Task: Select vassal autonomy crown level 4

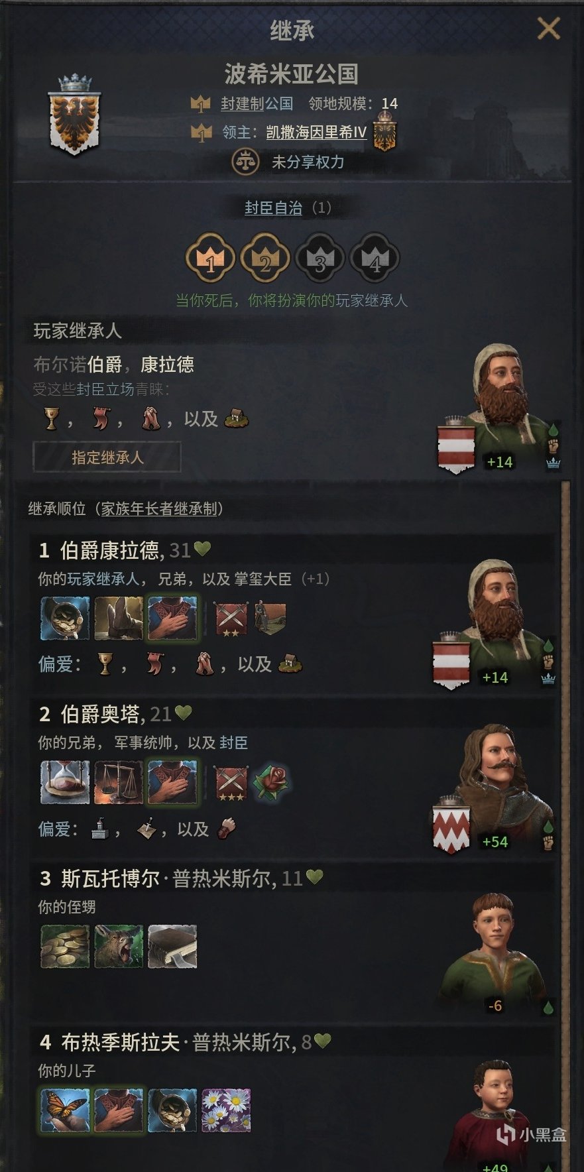Action: coord(375,259)
